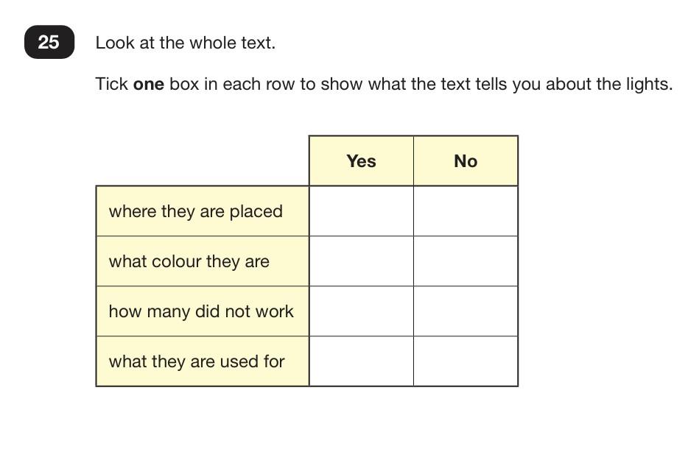Click the bold word 'one' in instructions

[x=148, y=84]
